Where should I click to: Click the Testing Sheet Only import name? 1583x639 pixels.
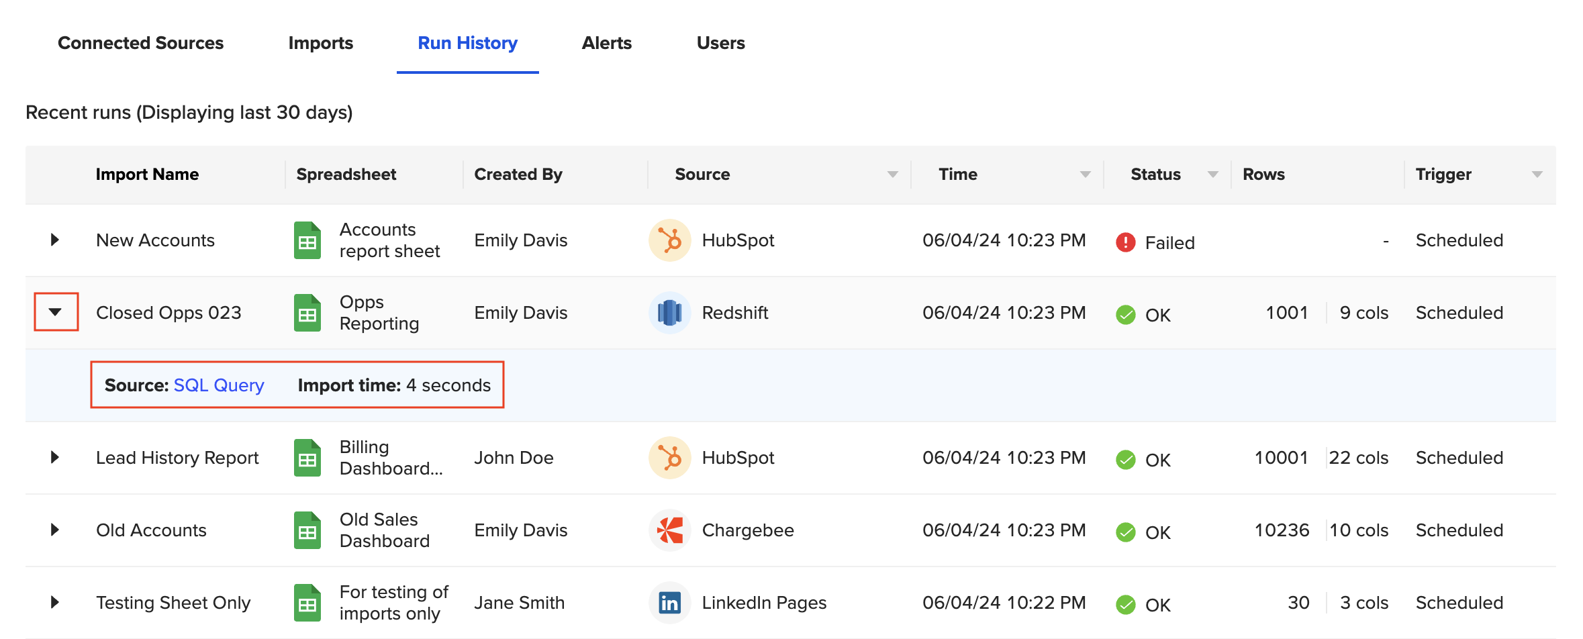[x=173, y=603]
